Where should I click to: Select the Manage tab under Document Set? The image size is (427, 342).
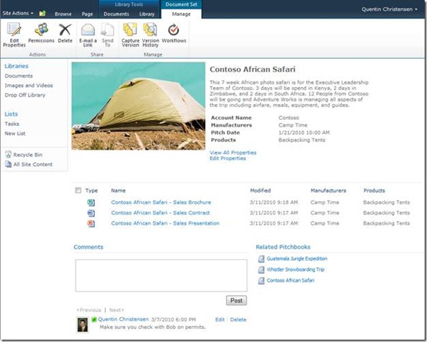(181, 14)
